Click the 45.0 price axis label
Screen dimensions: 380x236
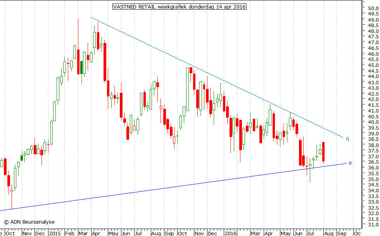[373, 65]
